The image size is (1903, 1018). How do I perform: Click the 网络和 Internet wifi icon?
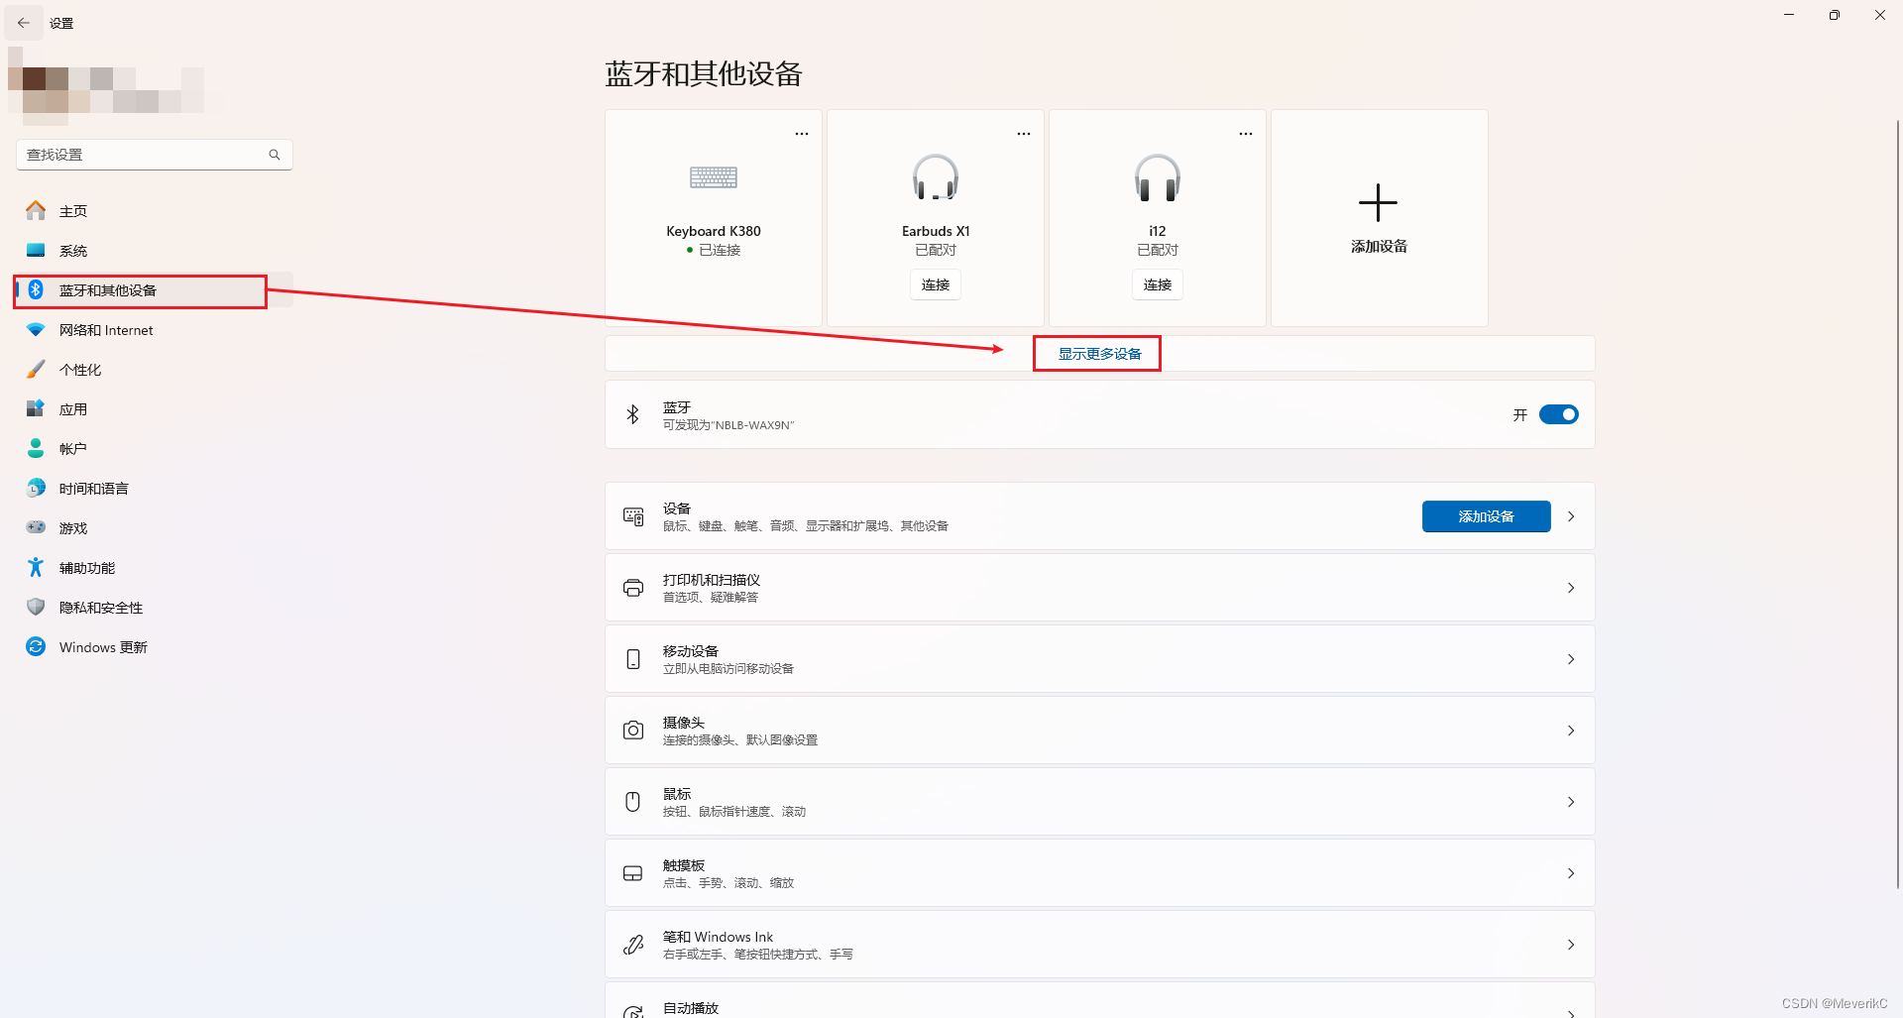[x=36, y=329]
